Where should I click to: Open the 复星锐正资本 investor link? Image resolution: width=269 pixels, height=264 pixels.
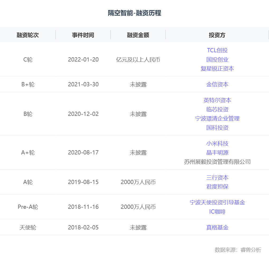(x=217, y=69)
